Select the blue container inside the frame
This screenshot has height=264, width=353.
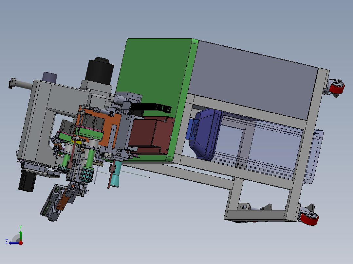coord(205,134)
